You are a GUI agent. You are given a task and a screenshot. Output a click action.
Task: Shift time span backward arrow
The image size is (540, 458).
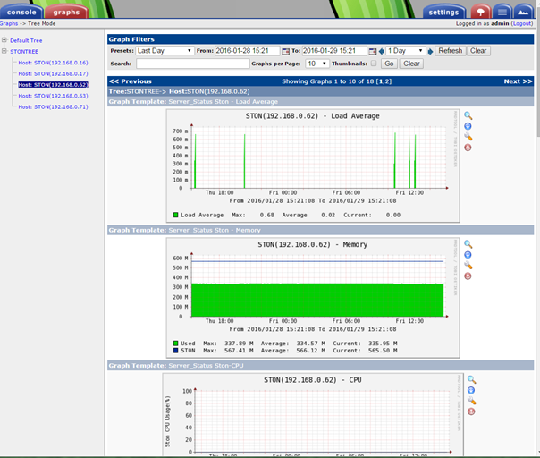click(381, 51)
